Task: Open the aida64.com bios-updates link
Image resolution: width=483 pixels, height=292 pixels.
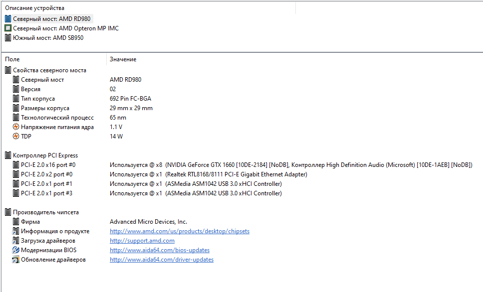Action: 160,250
